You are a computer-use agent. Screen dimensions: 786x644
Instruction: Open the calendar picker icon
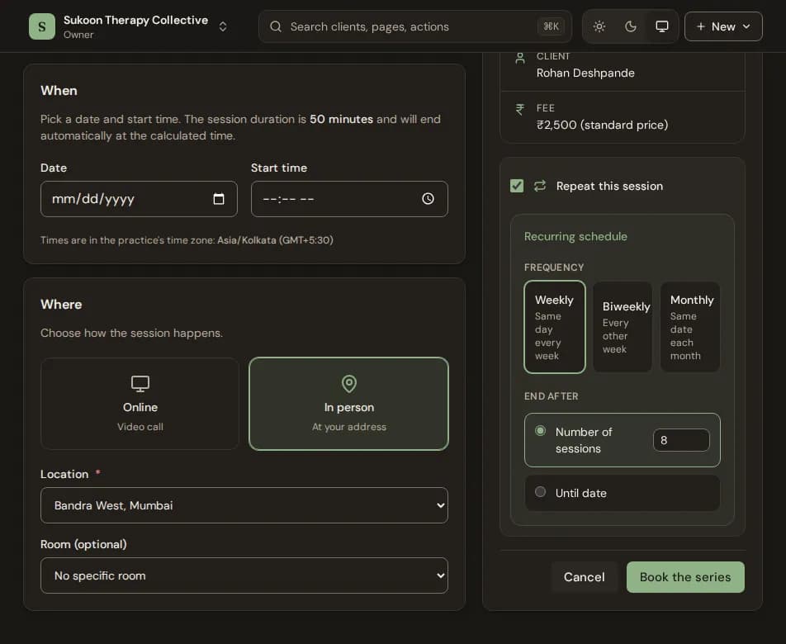[x=219, y=199]
